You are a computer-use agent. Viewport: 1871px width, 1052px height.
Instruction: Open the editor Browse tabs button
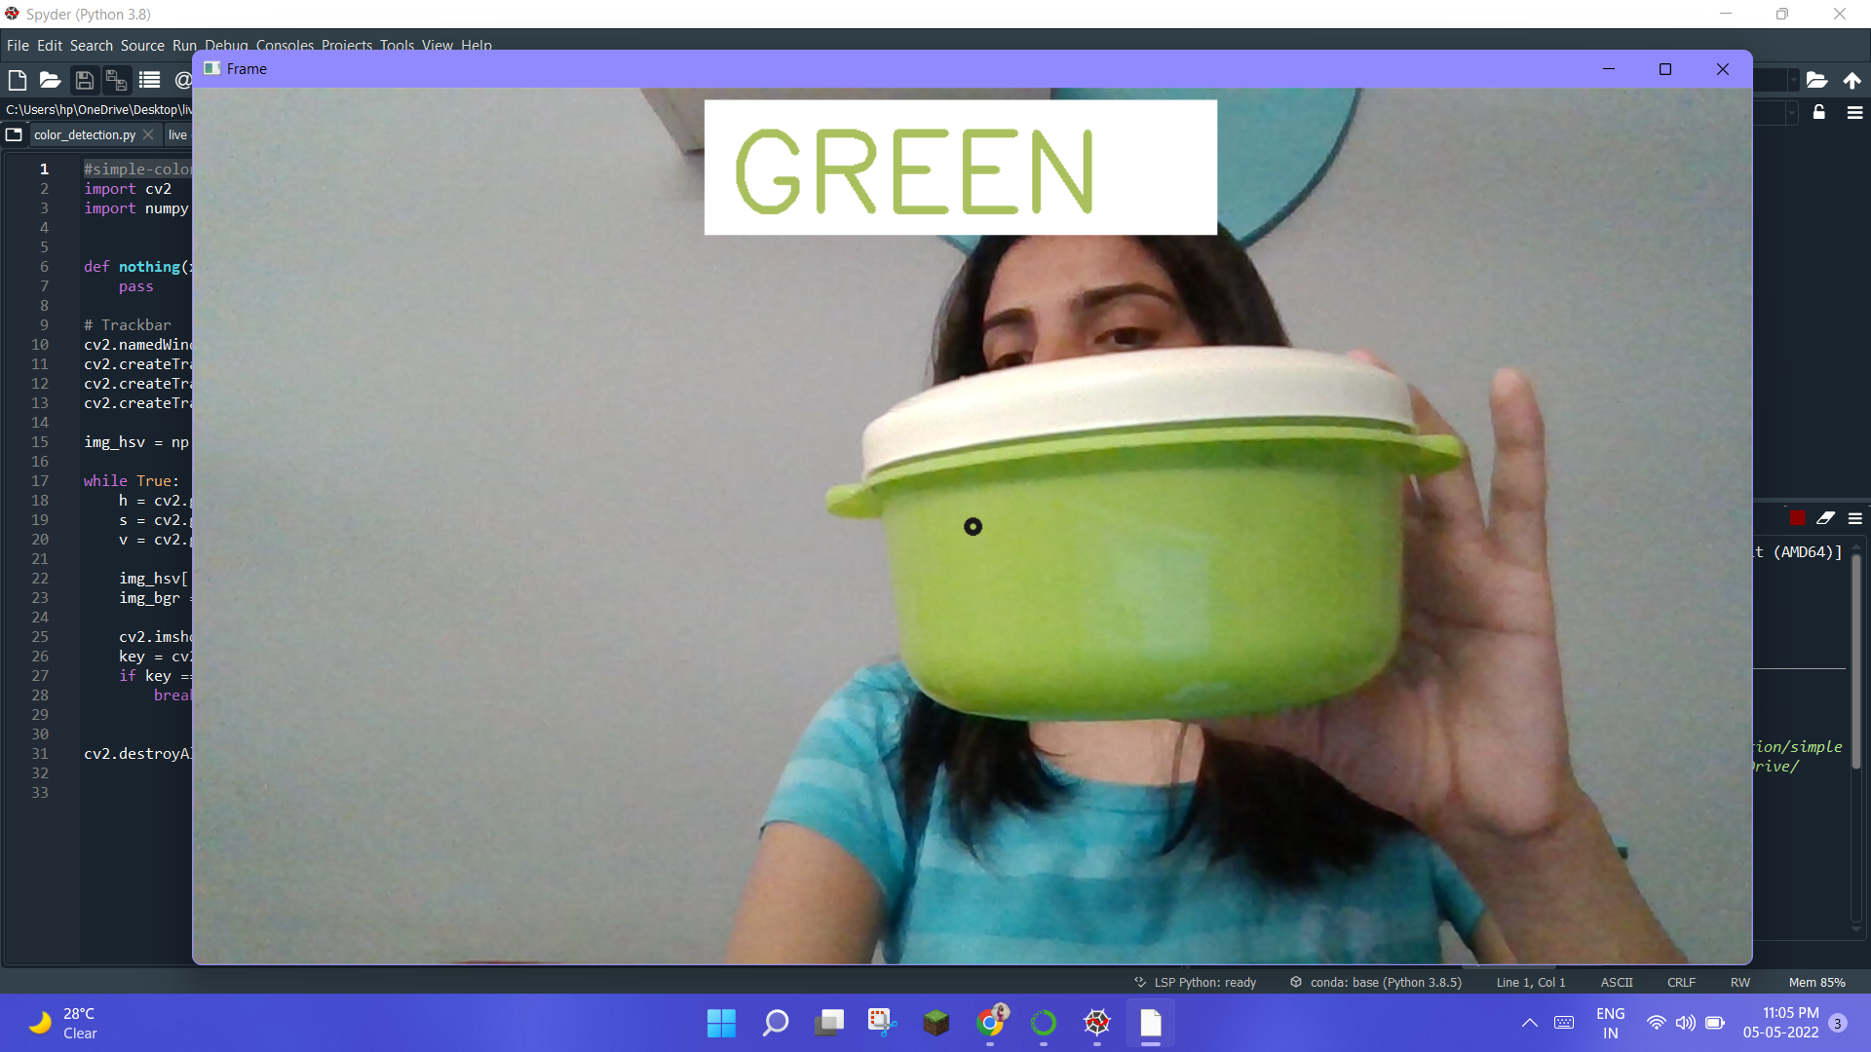point(14,134)
